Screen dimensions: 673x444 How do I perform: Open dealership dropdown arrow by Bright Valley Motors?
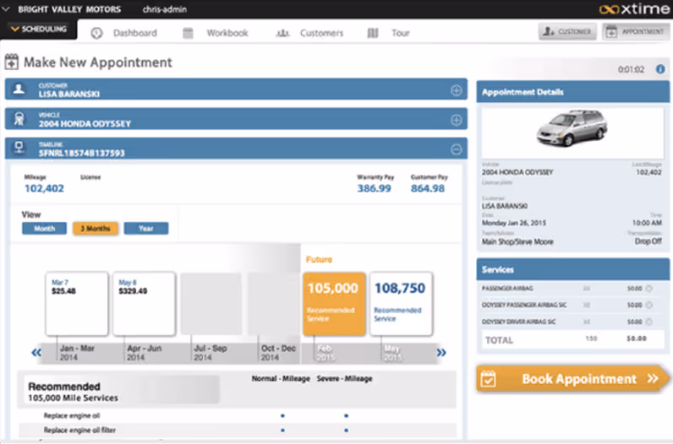pos(6,9)
